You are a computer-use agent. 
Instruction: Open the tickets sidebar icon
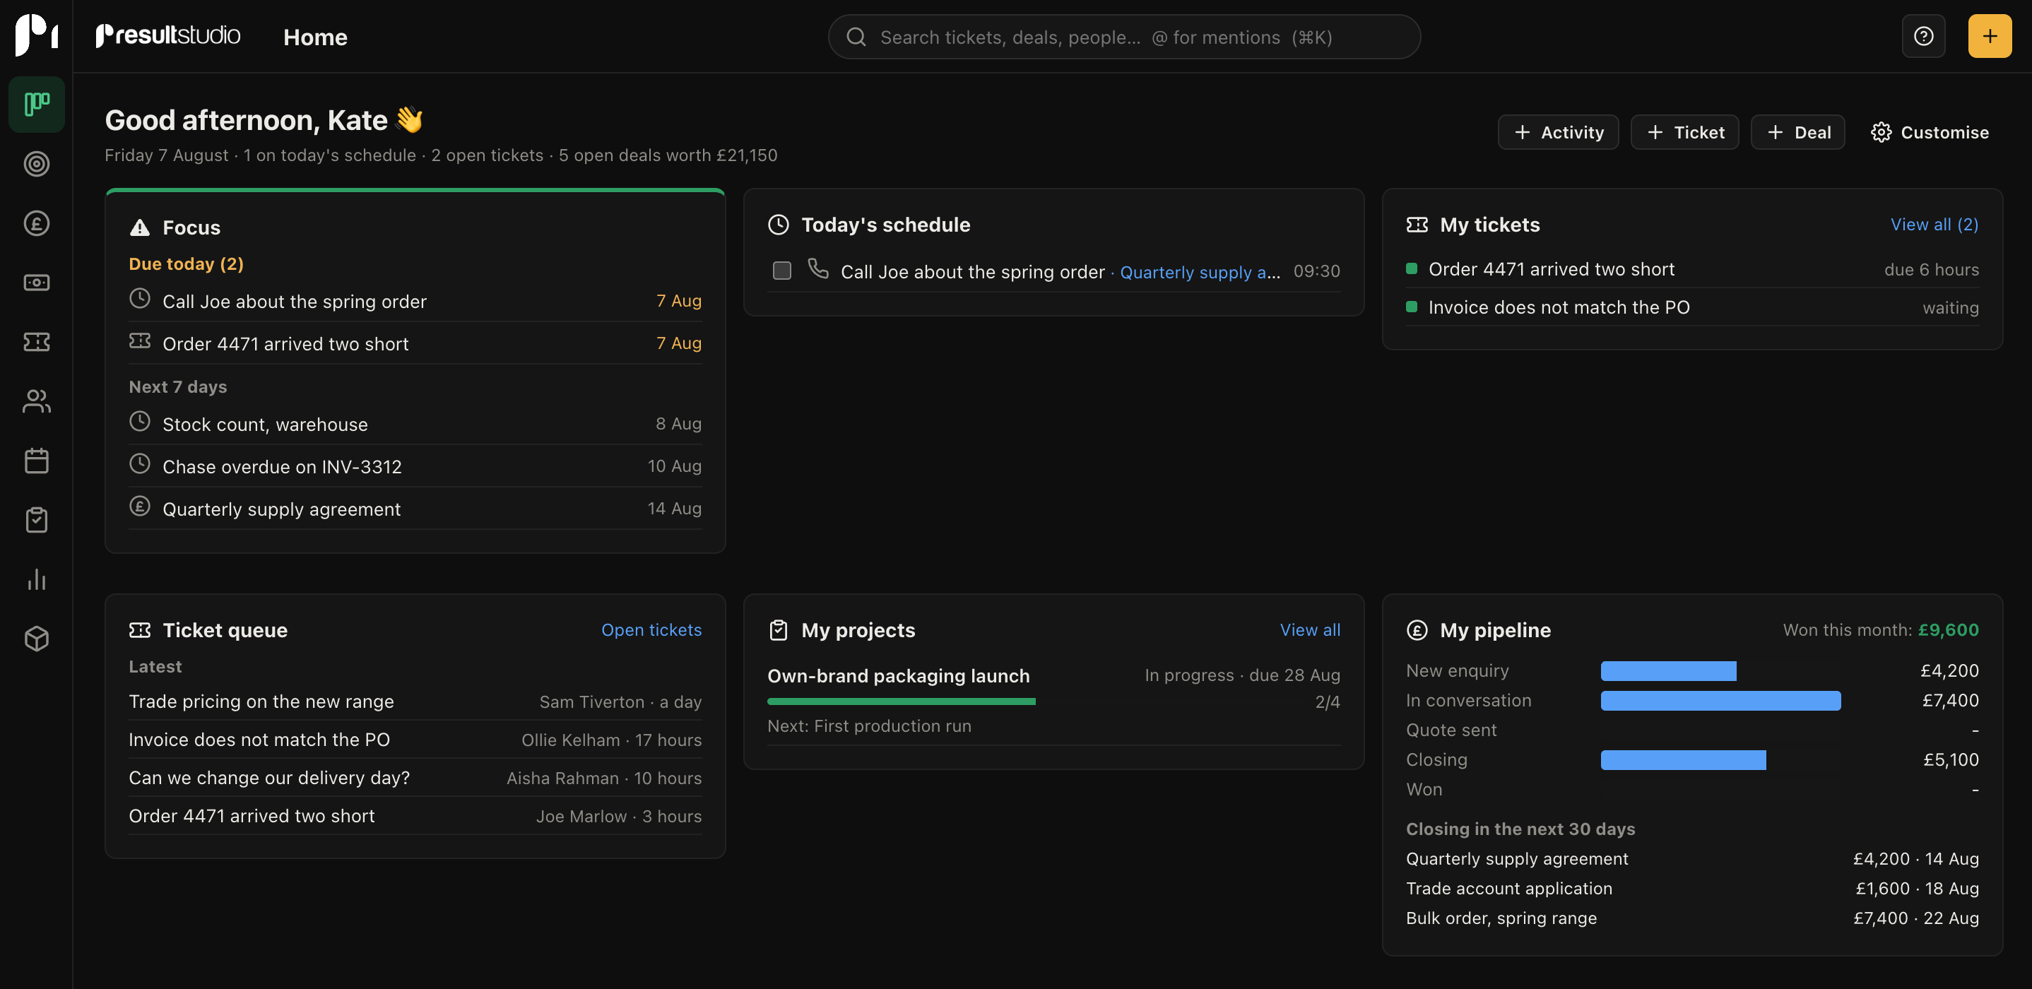click(36, 341)
